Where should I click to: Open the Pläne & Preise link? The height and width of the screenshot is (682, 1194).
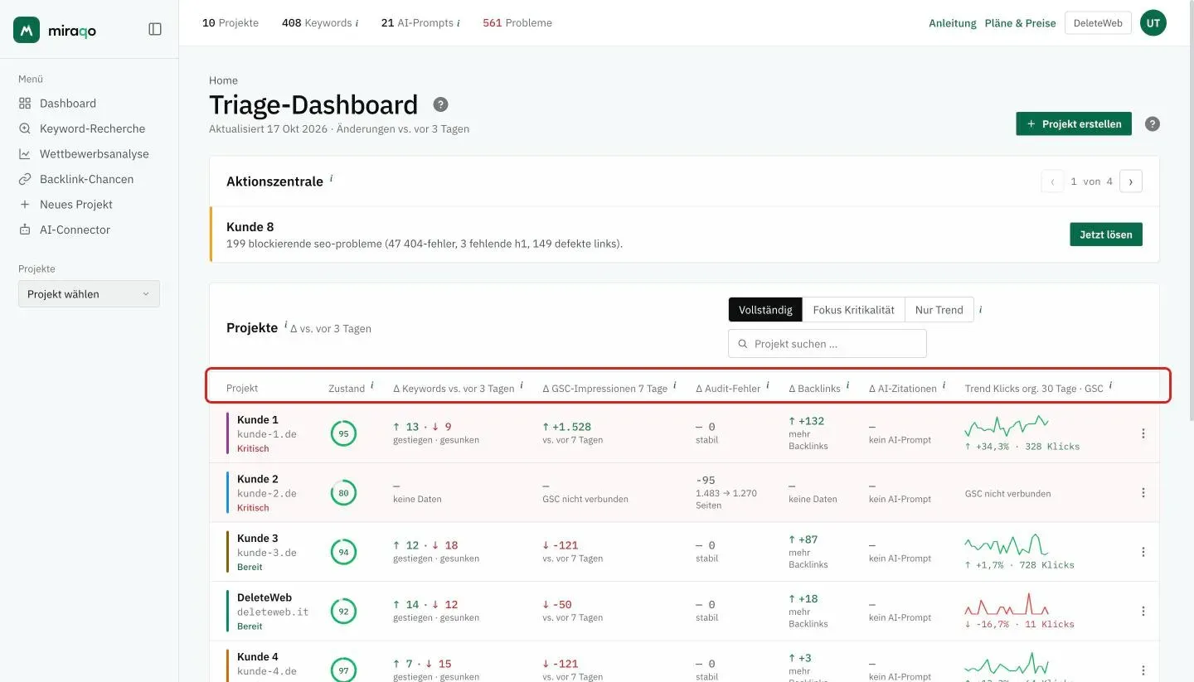(1020, 23)
